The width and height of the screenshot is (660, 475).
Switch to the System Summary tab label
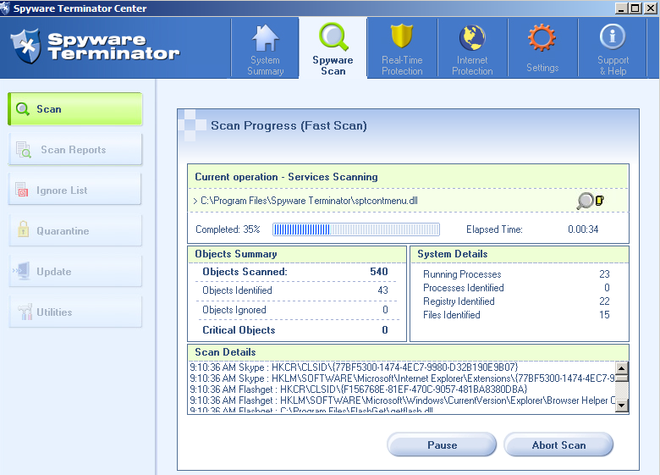coord(265,66)
